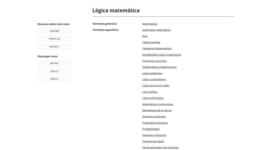Open the CERCABIB resource button
The image size is (264, 150).
pos(54,31)
